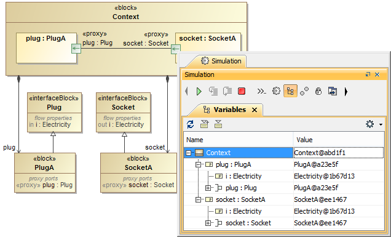Click value SocketA@ee1467 in socket : SocketA row
This screenshot has height=237, width=391.
(x=320, y=199)
